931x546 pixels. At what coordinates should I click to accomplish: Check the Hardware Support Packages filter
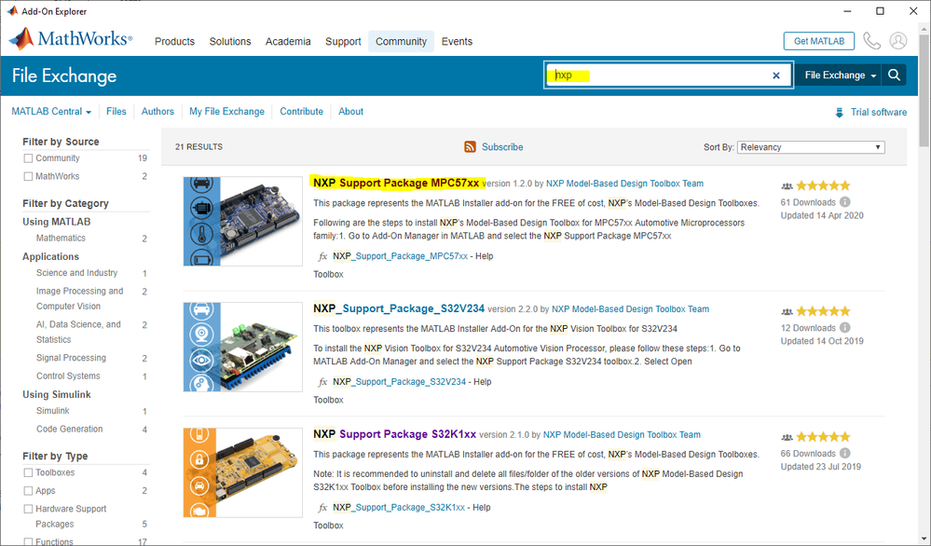point(28,510)
